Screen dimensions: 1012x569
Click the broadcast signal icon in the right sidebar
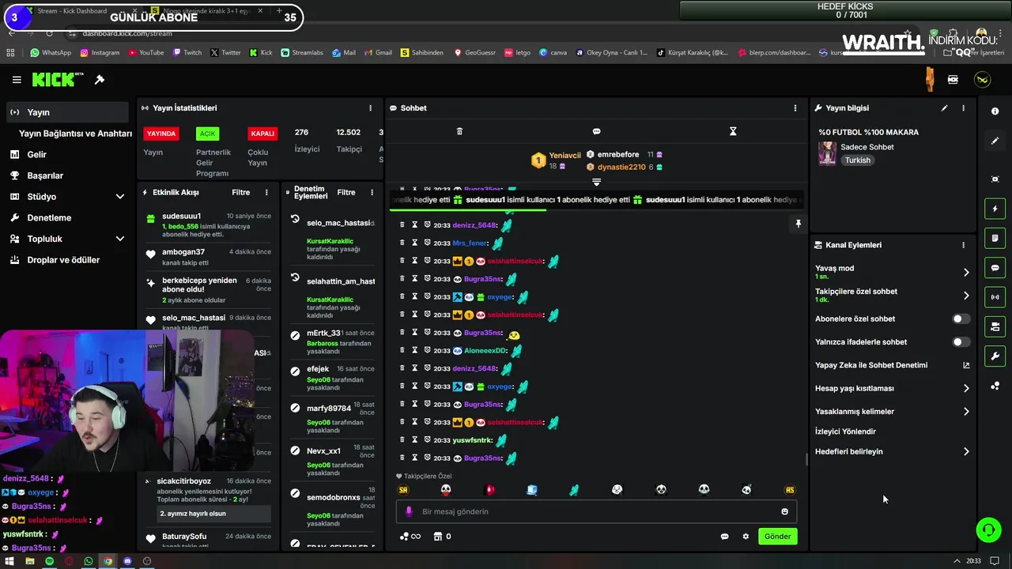pos(995,297)
